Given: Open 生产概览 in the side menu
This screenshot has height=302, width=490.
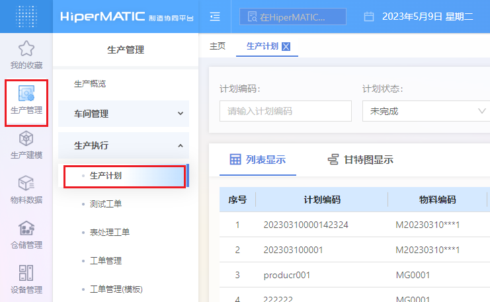Looking at the screenshot, I should point(90,84).
